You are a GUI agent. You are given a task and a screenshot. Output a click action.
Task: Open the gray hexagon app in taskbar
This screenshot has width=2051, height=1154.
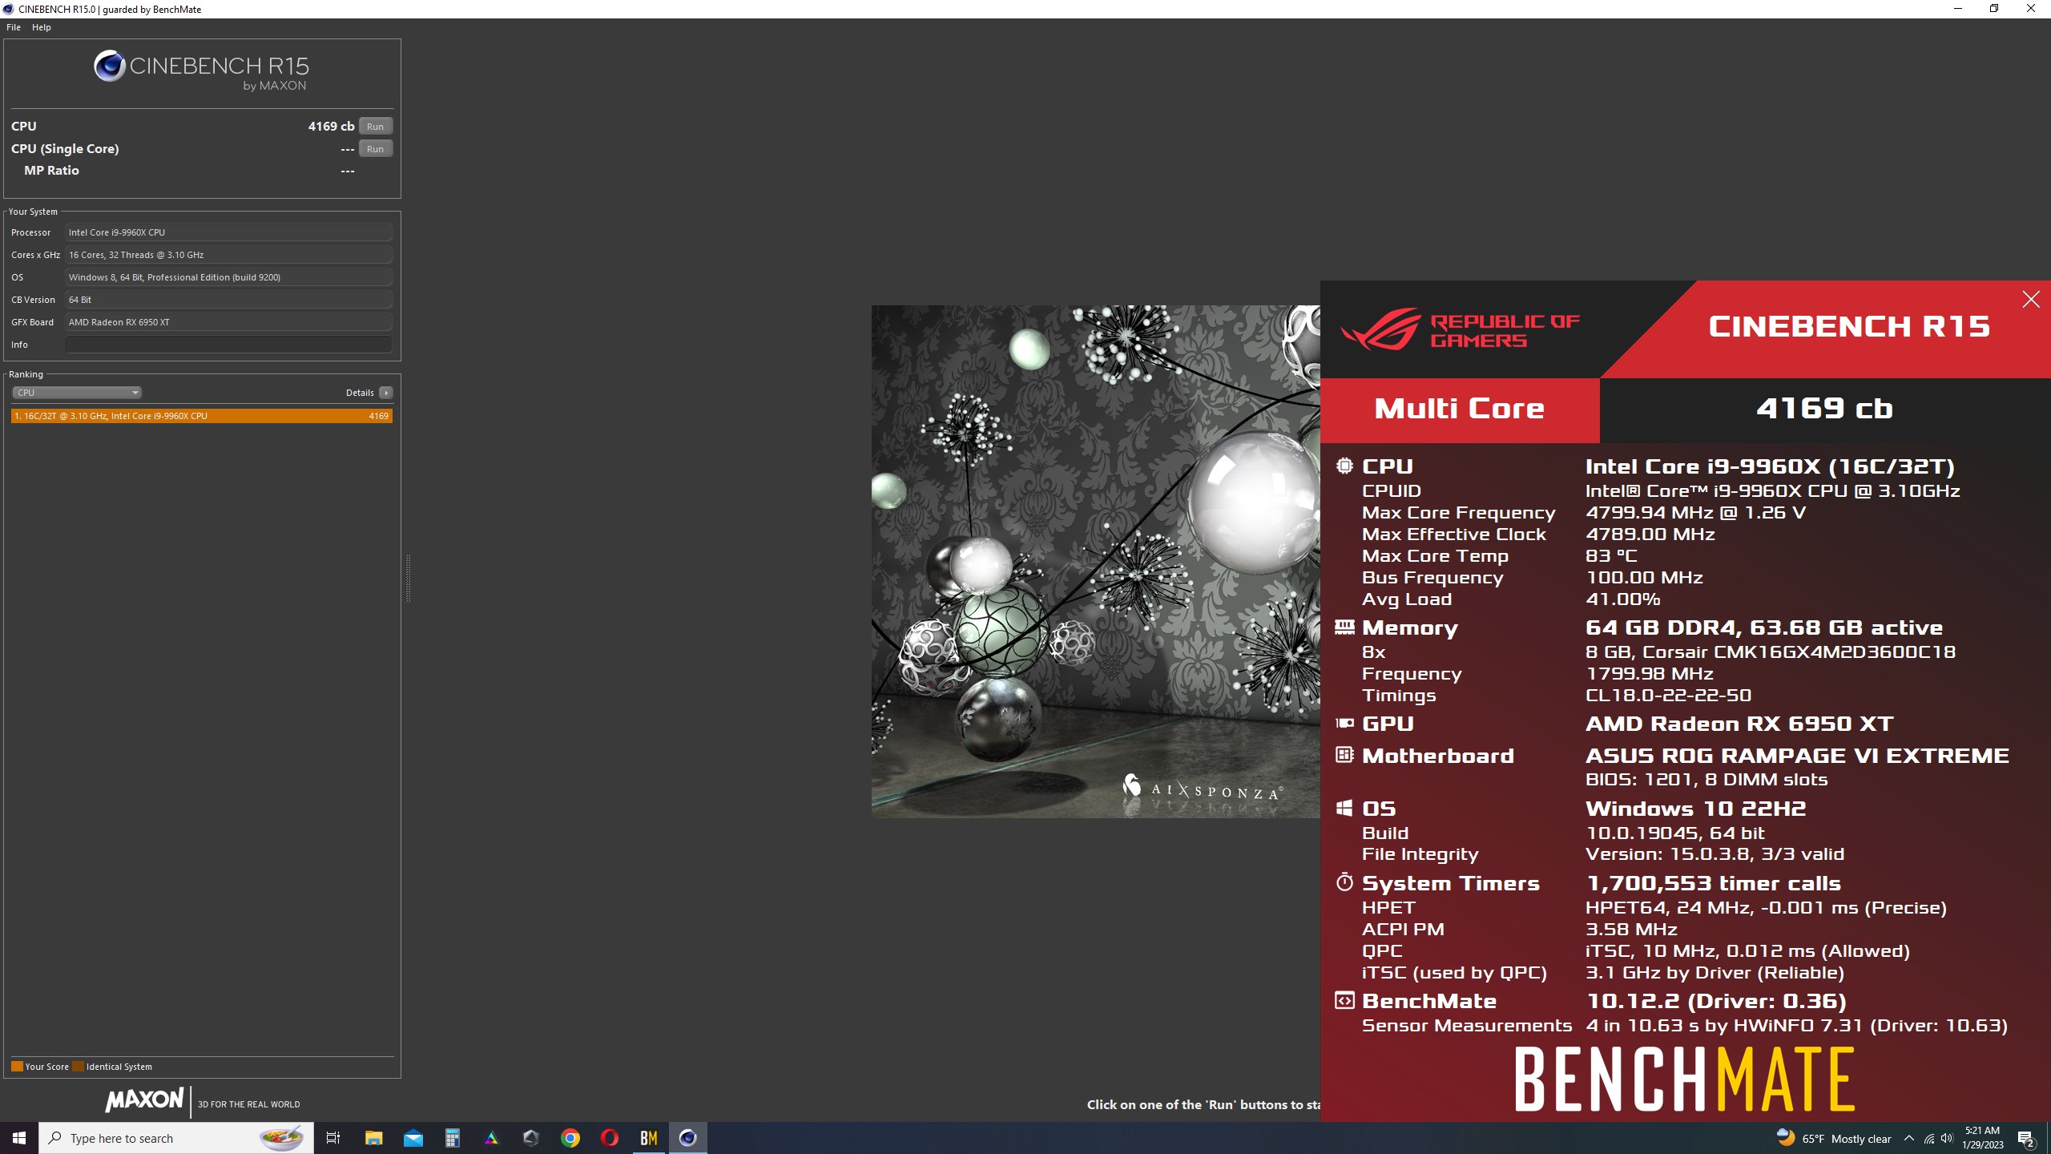pos(531,1138)
